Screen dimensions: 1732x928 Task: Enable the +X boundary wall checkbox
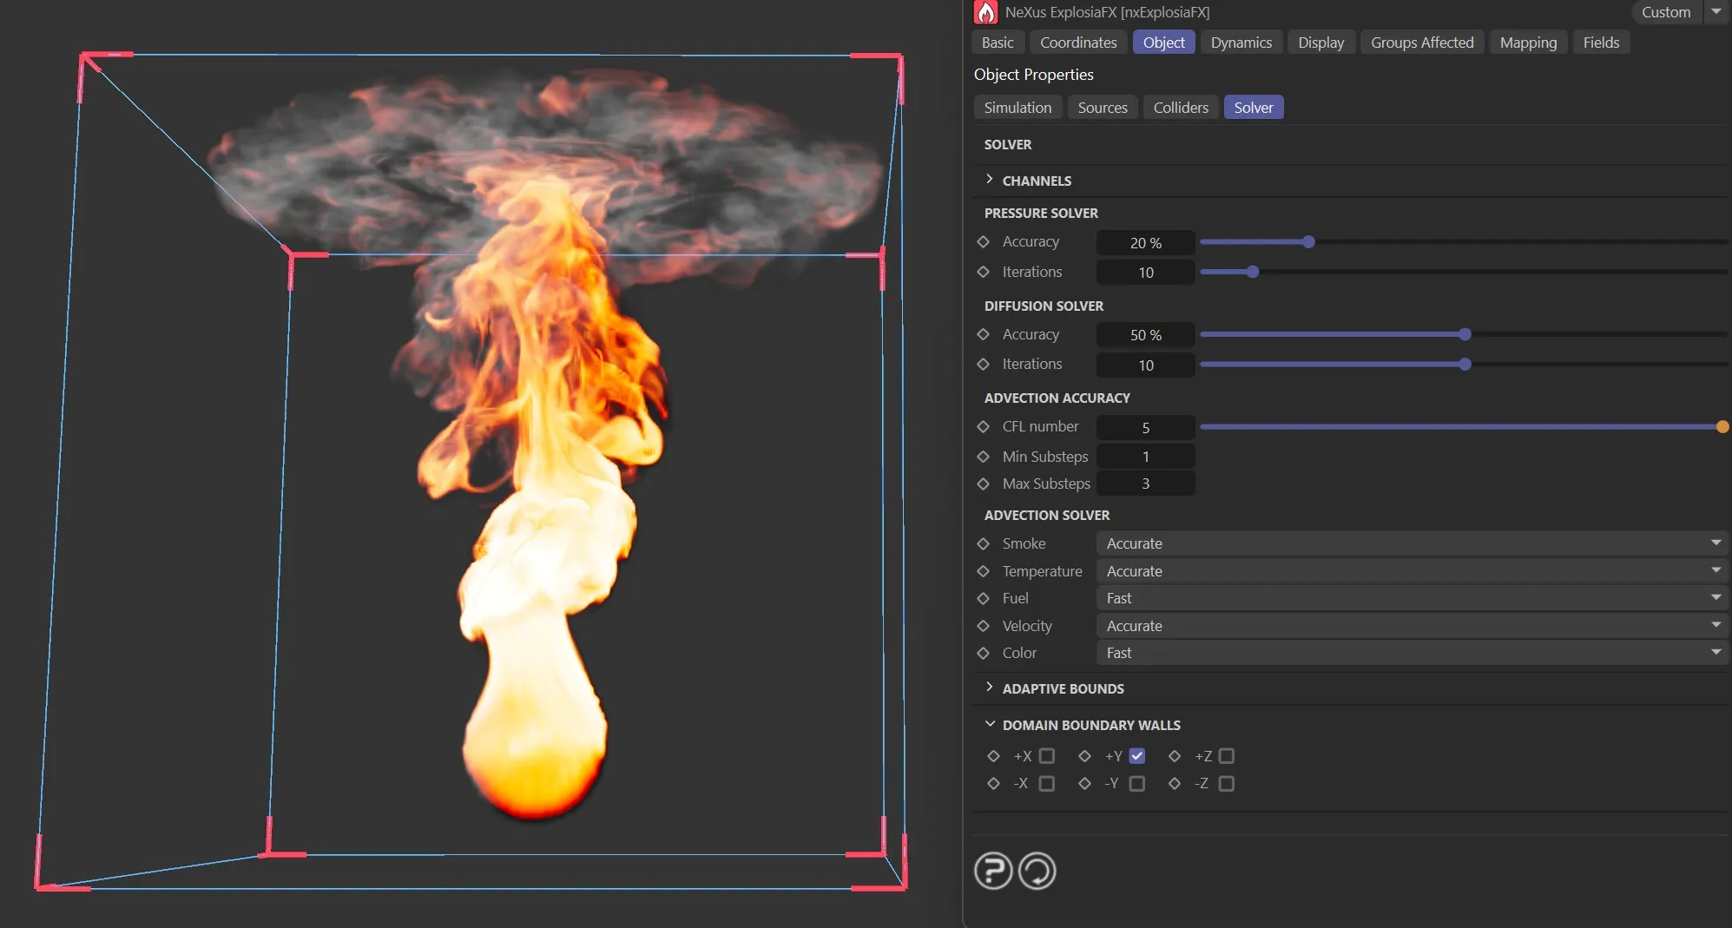click(1047, 756)
